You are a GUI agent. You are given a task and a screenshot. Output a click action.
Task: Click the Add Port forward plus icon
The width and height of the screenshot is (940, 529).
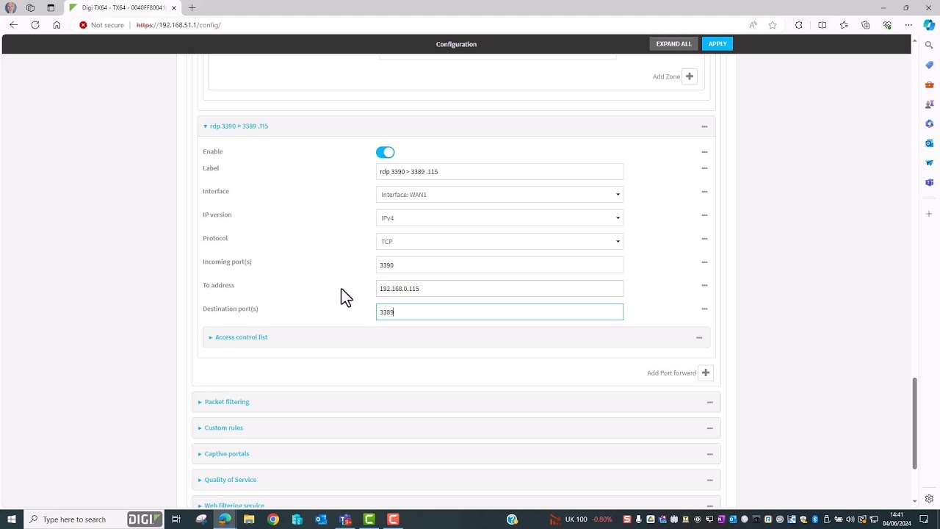click(x=706, y=373)
